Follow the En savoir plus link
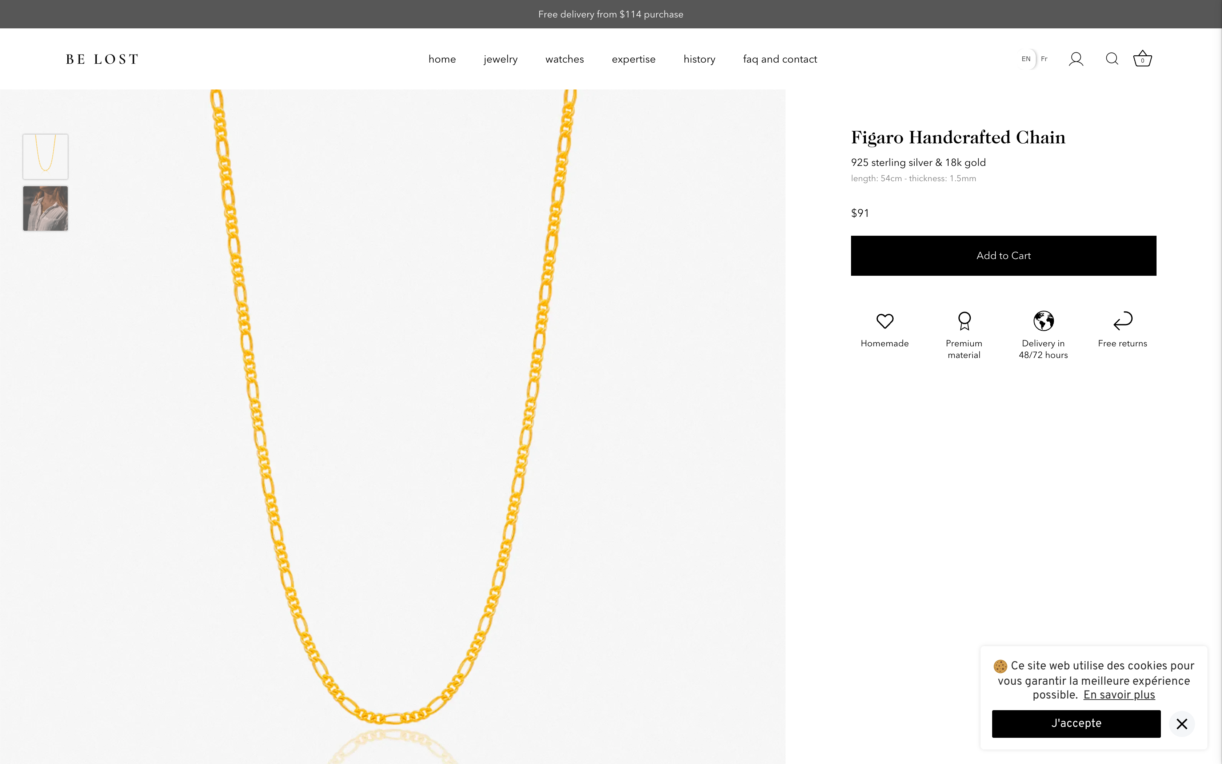Image resolution: width=1222 pixels, height=764 pixels. (1119, 695)
